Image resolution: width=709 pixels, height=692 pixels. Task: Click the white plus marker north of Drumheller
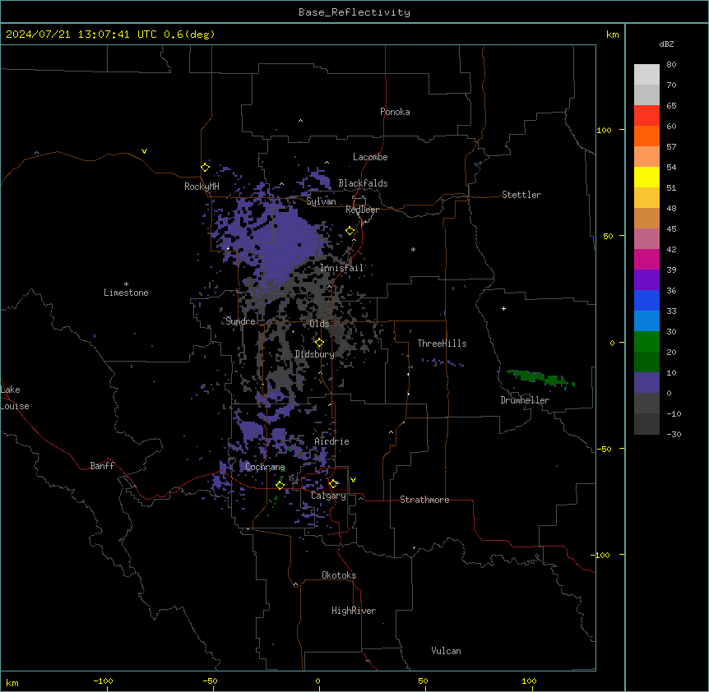tap(503, 308)
